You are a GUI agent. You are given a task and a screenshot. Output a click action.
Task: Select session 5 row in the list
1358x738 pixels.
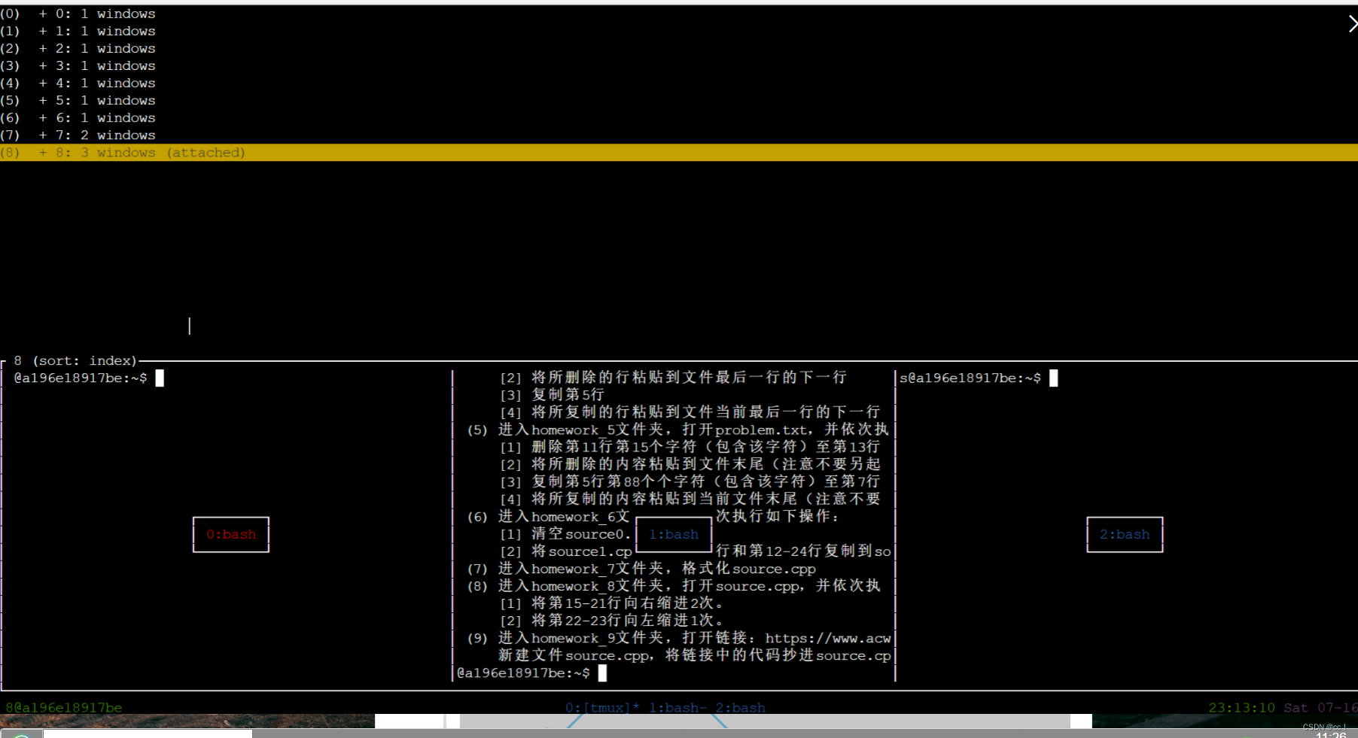(679, 100)
